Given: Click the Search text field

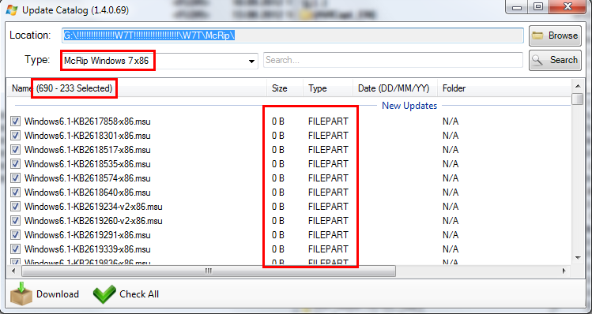Looking at the screenshot, I should [x=393, y=60].
